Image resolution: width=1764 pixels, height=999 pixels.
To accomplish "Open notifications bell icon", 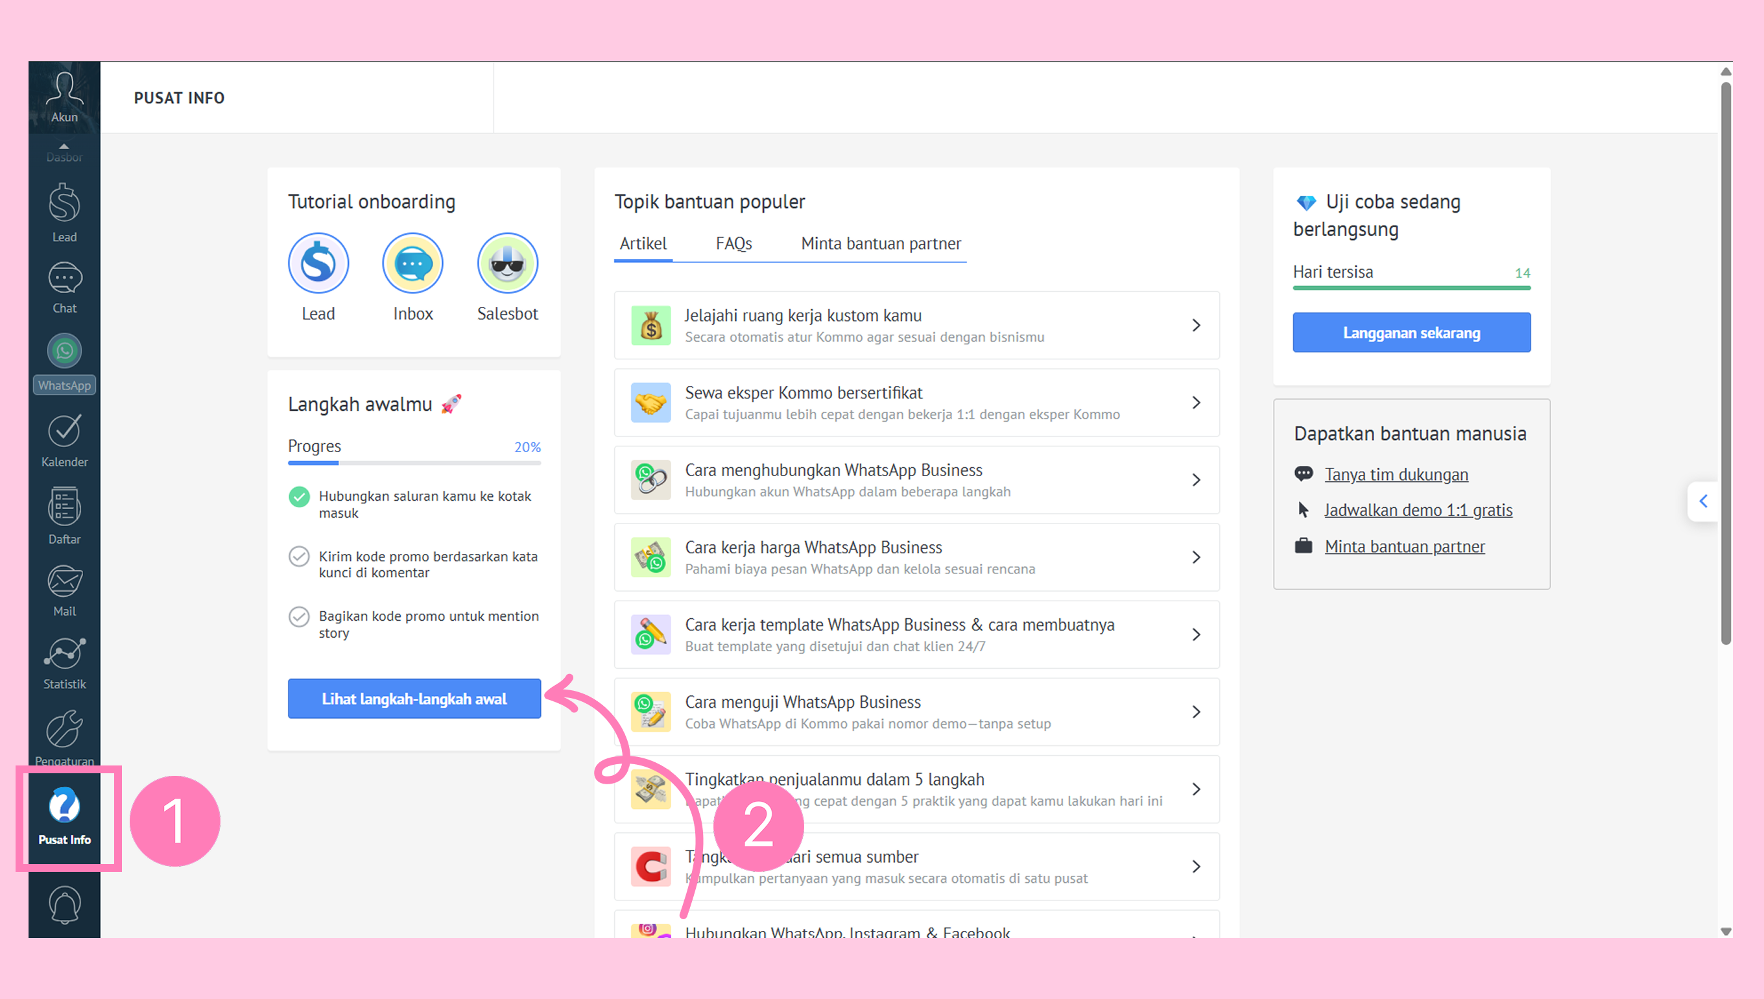I will 64,904.
